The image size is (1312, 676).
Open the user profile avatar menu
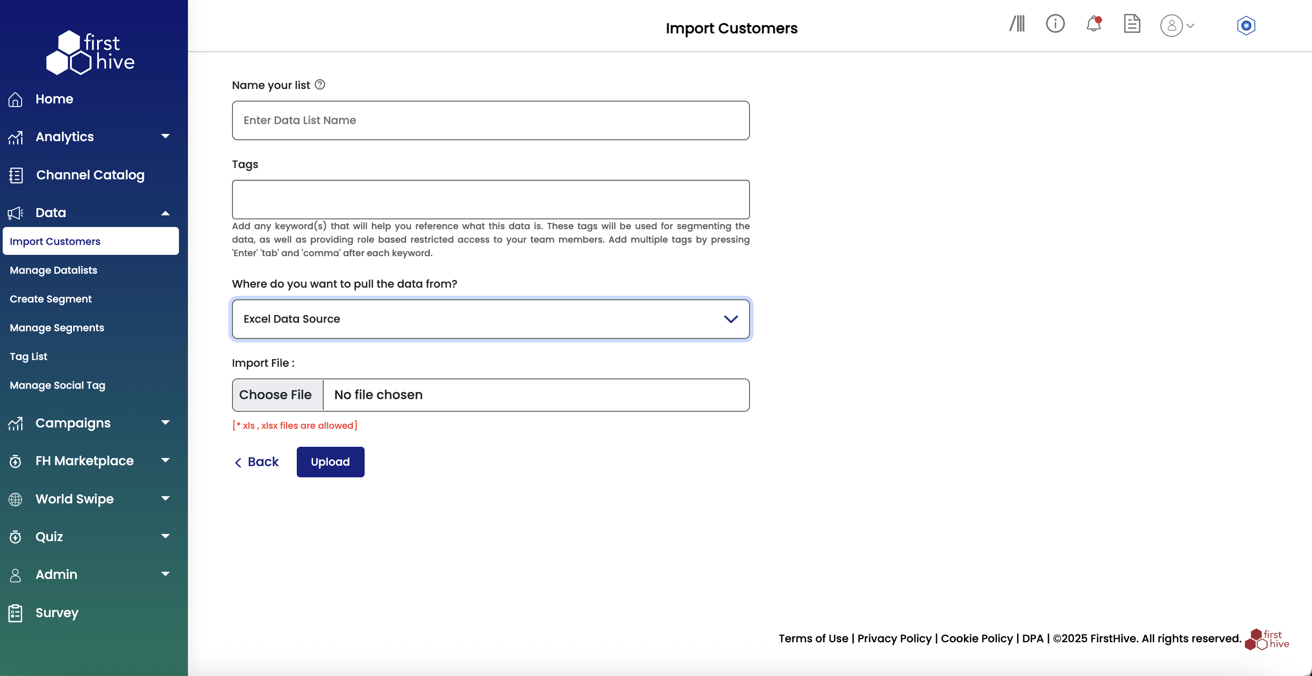click(x=1171, y=26)
